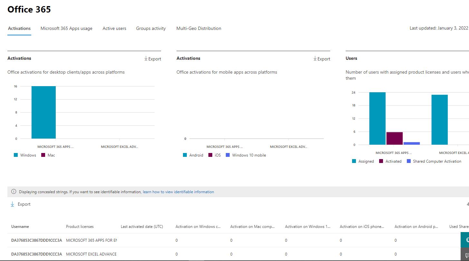Screen dimensions: 469x261
Task: Sort by the Last activated date UTC column header
Action: pyautogui.click(x=142, y=226)
